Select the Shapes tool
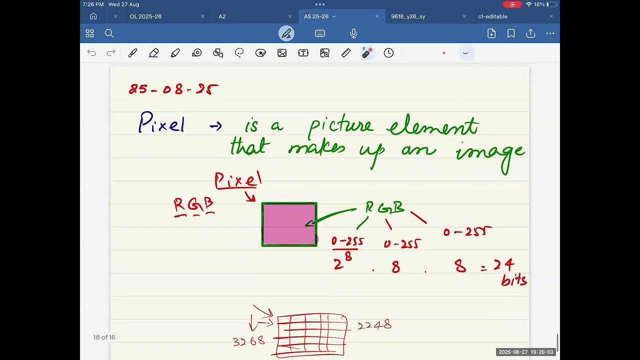 coord(218,53)
